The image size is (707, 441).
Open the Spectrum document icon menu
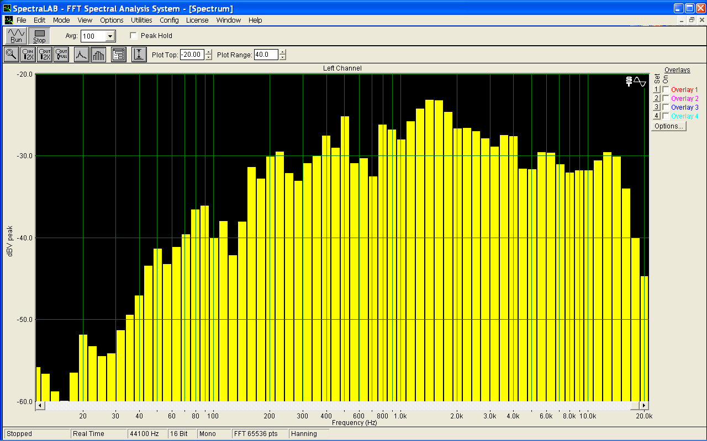[x=8, y=20]
